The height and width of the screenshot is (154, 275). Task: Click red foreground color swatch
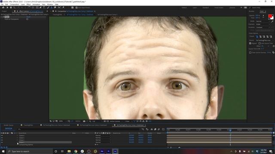click(x=270, y=16)
